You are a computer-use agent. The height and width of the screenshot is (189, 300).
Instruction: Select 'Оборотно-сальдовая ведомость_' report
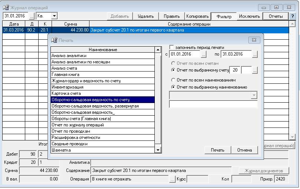click(x=102, y=112)
